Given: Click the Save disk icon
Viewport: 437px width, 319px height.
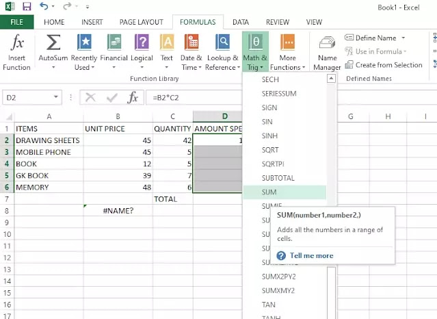Looking at the screenshot, I should (27, 6).
